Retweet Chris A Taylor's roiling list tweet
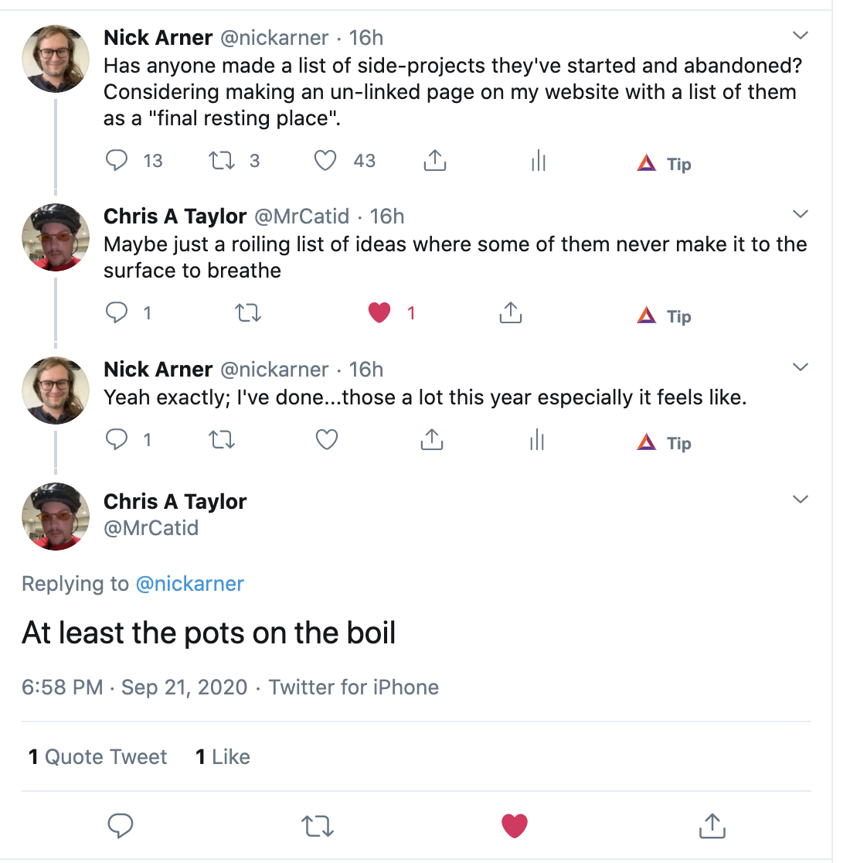867x863 pixels. [x=248, y=313]
